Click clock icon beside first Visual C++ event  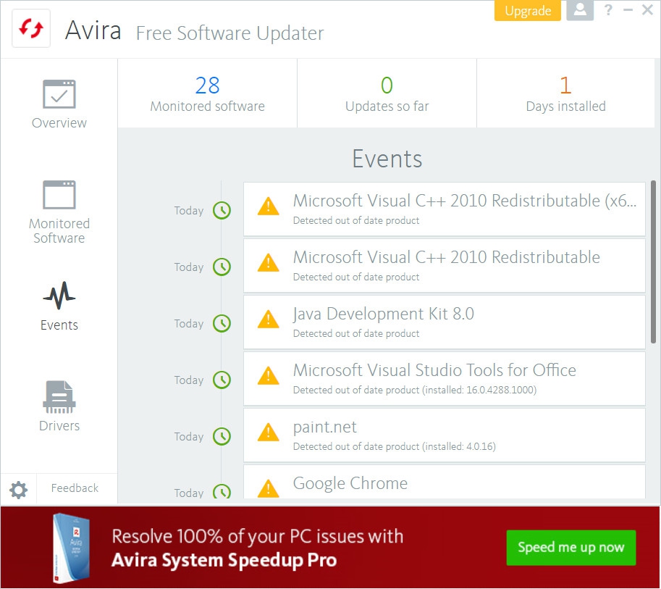click(x=222, y=210)
